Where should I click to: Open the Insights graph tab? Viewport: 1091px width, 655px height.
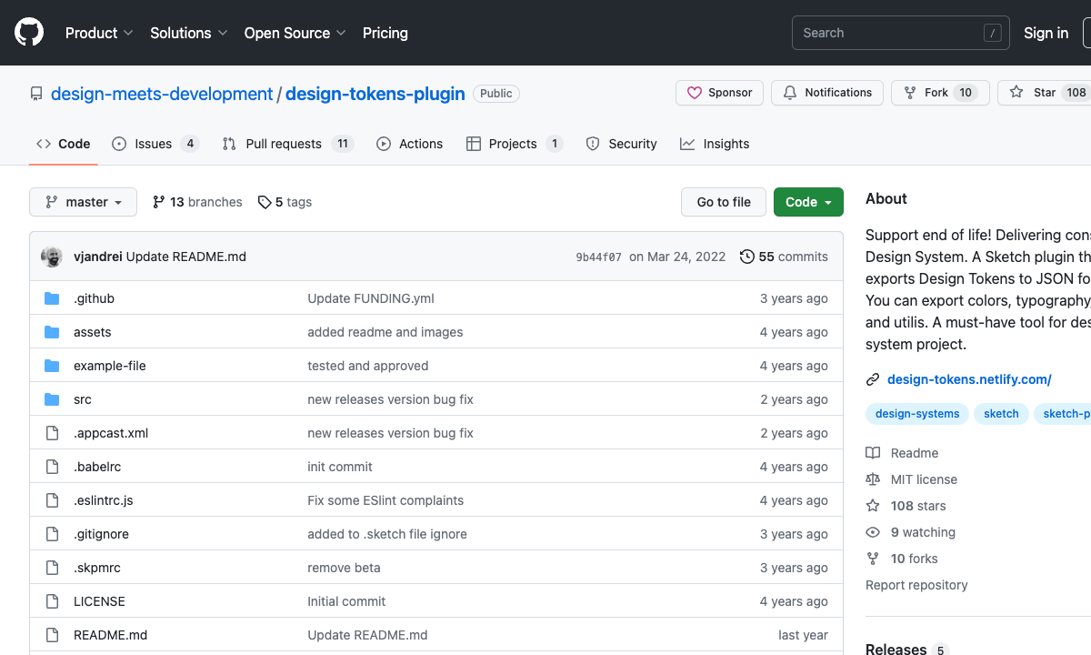point(726,143)
